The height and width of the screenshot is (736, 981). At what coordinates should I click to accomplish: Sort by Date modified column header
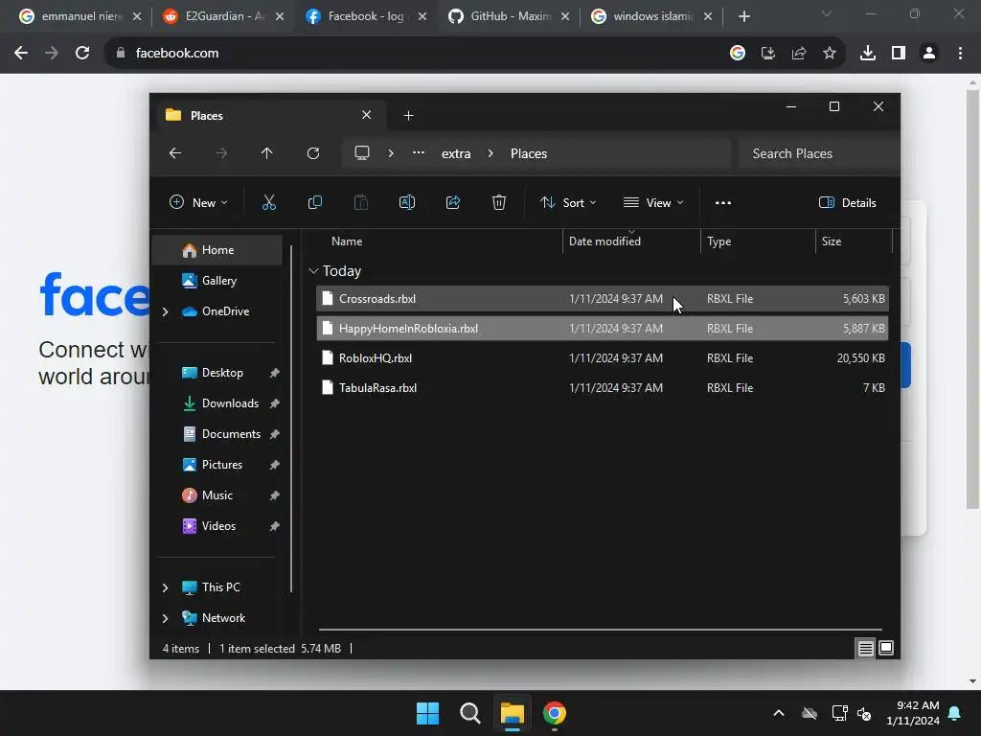(605, 241)
